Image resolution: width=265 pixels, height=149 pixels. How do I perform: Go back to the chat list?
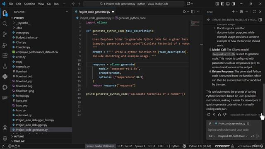tap(209, 20)
